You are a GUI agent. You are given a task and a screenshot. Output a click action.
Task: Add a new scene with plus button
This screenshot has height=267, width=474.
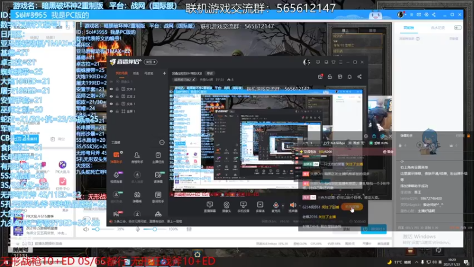[x=164, y=73]
